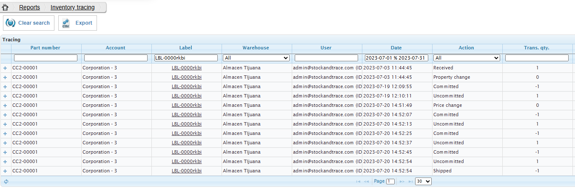The width and height of the screenshot is (575, 189).
Task: Expand the row with action Received
Action: pos(6,68)
